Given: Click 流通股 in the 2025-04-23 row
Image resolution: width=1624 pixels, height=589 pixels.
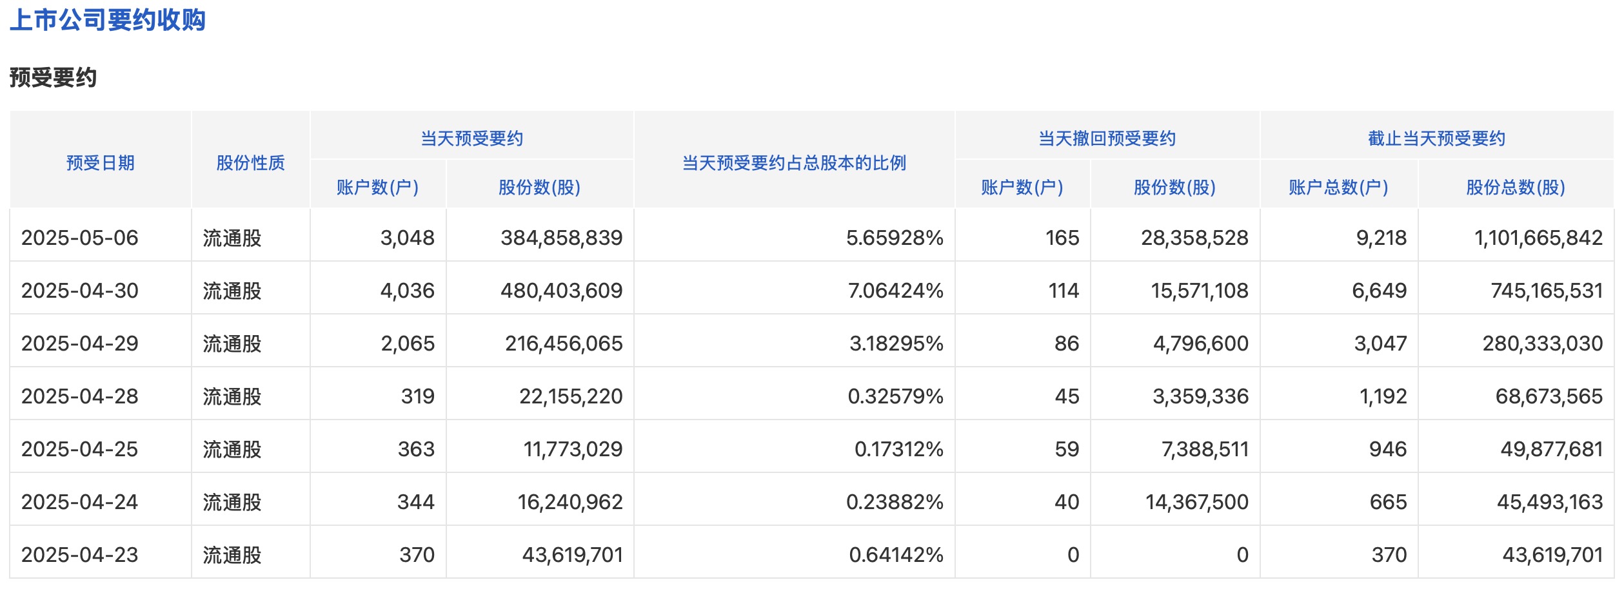Looking at the screenshot, I should point(232,555).
